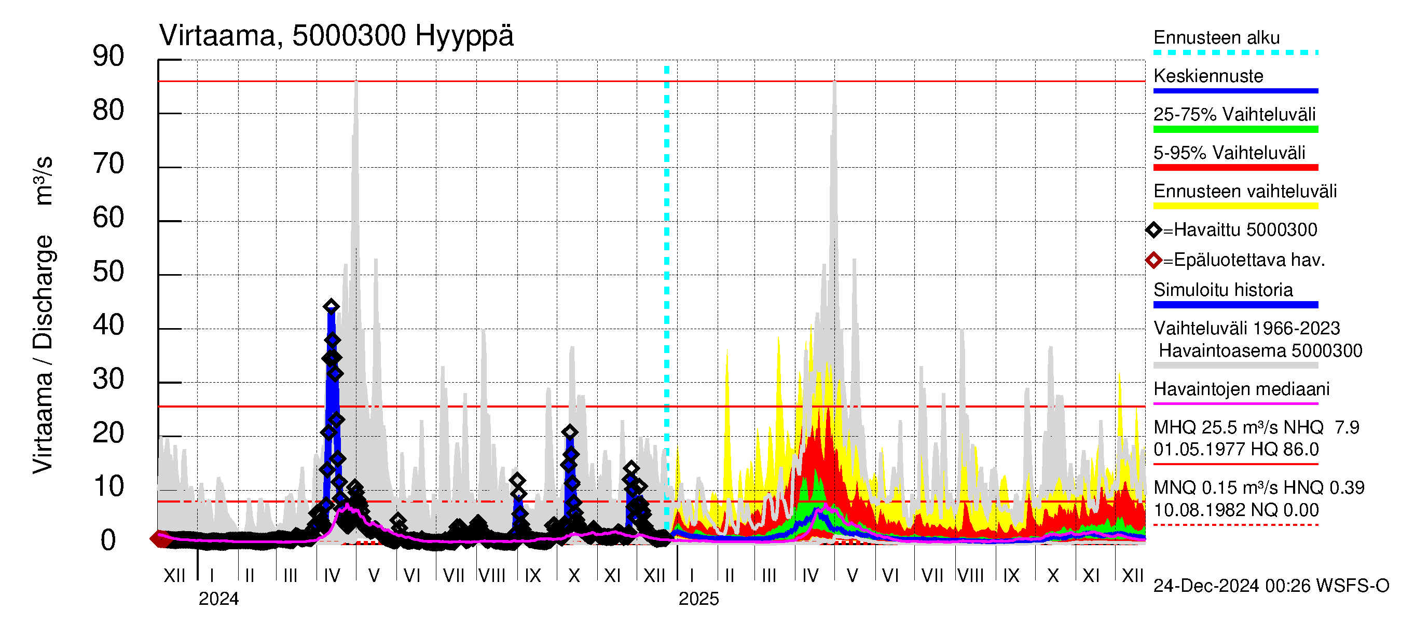Click the yellow 'Ennusteen vaihteluväli' legend swatch

[x=1235, y=206]
